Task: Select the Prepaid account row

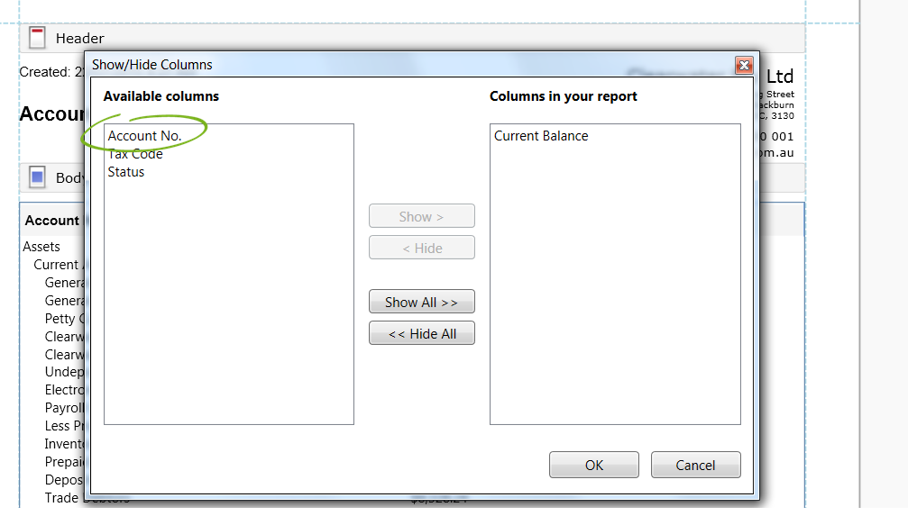Action: pos(65,462)
